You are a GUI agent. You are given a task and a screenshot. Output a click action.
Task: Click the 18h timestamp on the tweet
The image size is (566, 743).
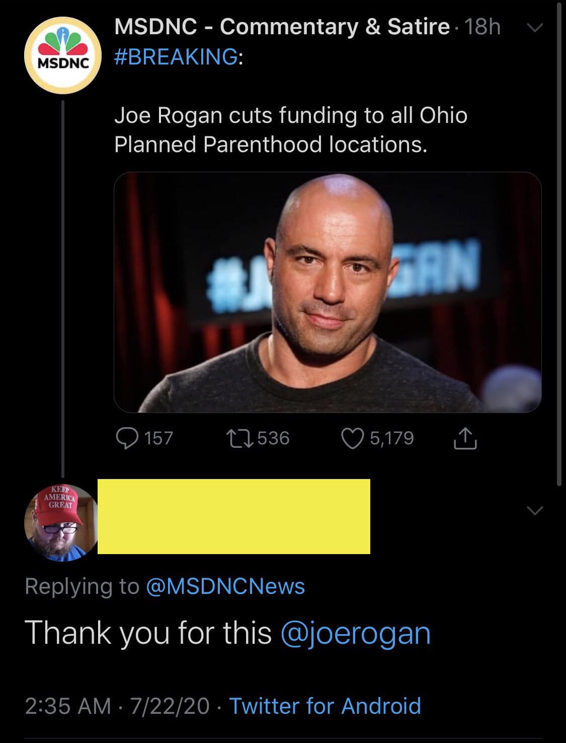click(x=482, y=27)
